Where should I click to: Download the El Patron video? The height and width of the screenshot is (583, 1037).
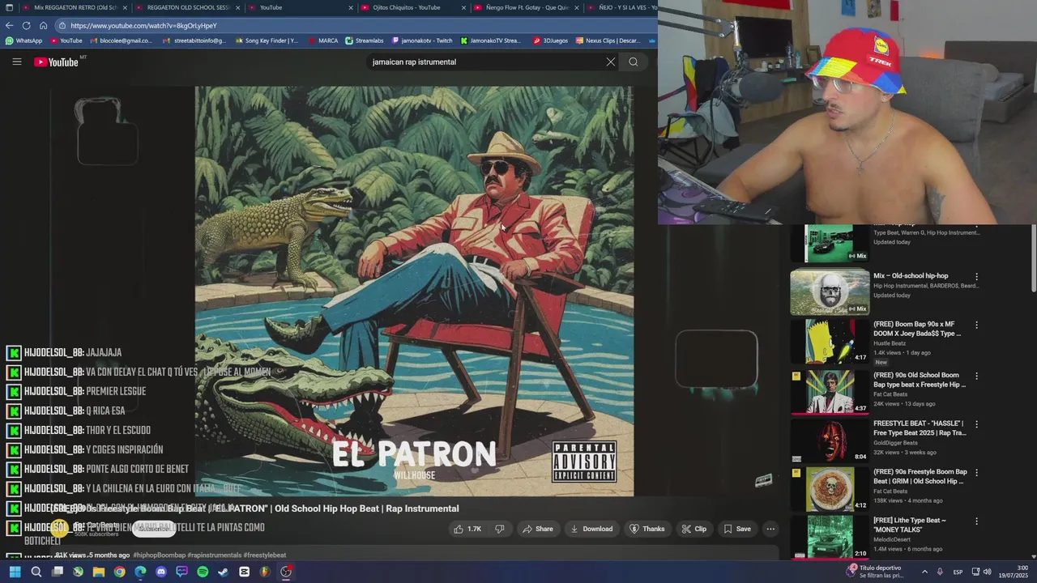click(591, 529)
